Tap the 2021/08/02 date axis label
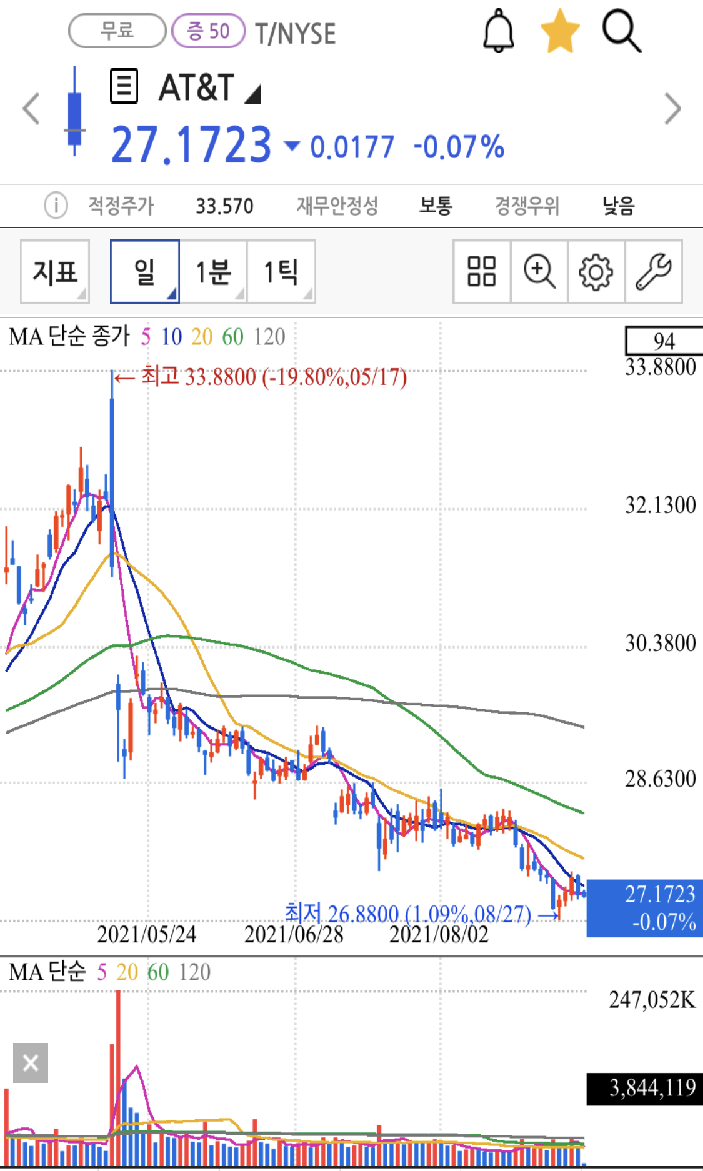Screen dimensions: 703x1171 439,935
